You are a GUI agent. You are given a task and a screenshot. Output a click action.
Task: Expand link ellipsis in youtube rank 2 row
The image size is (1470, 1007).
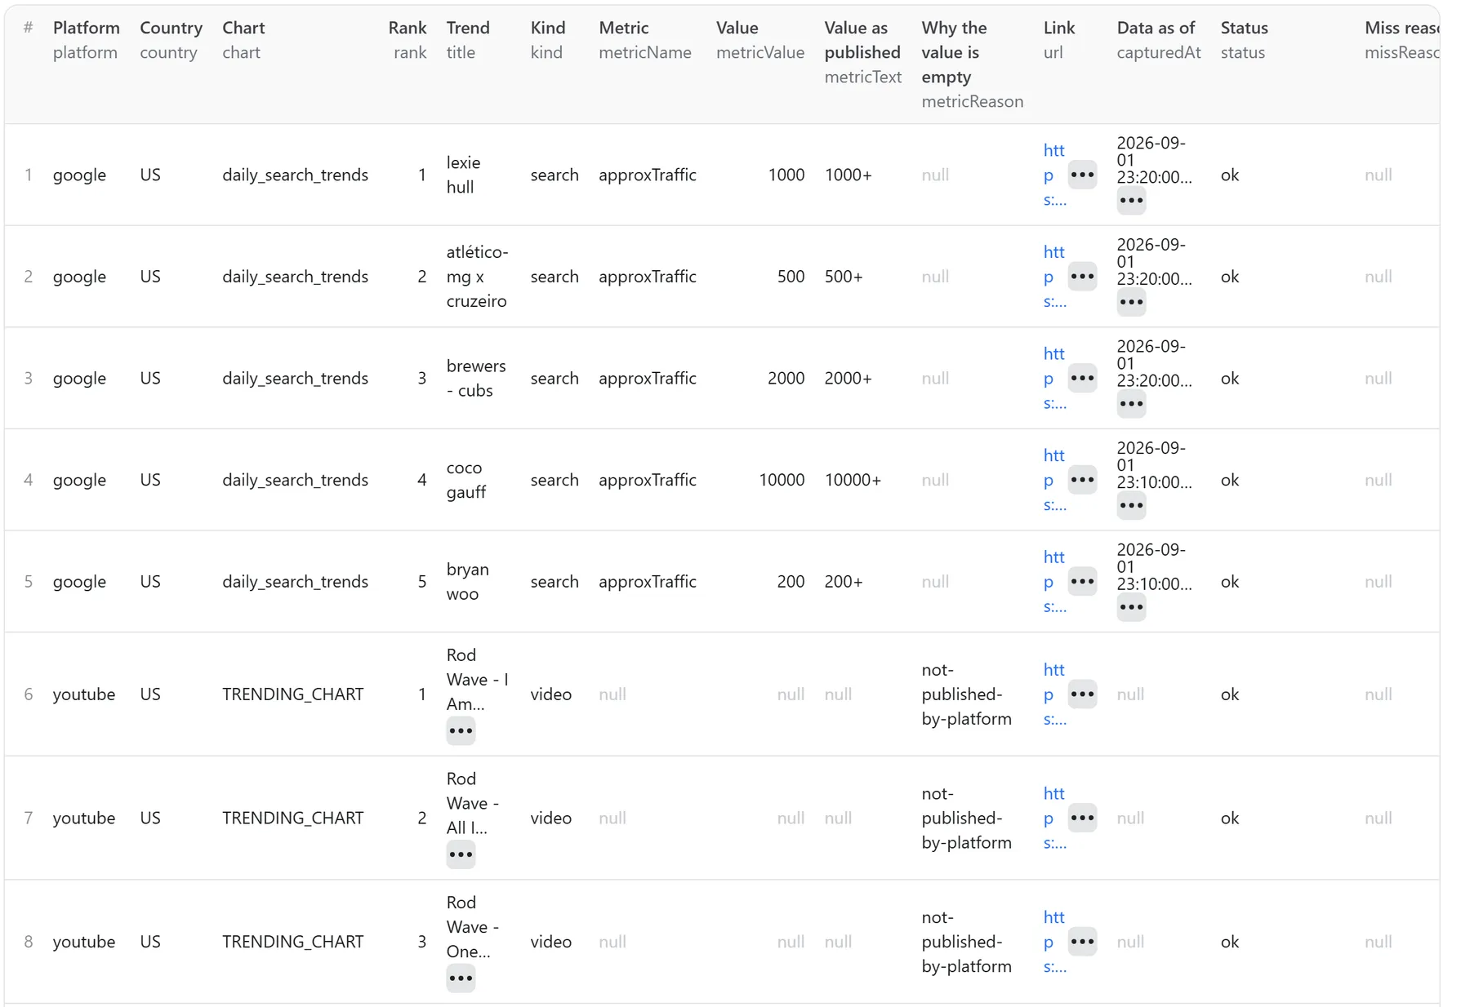[x=1082, y=818]
